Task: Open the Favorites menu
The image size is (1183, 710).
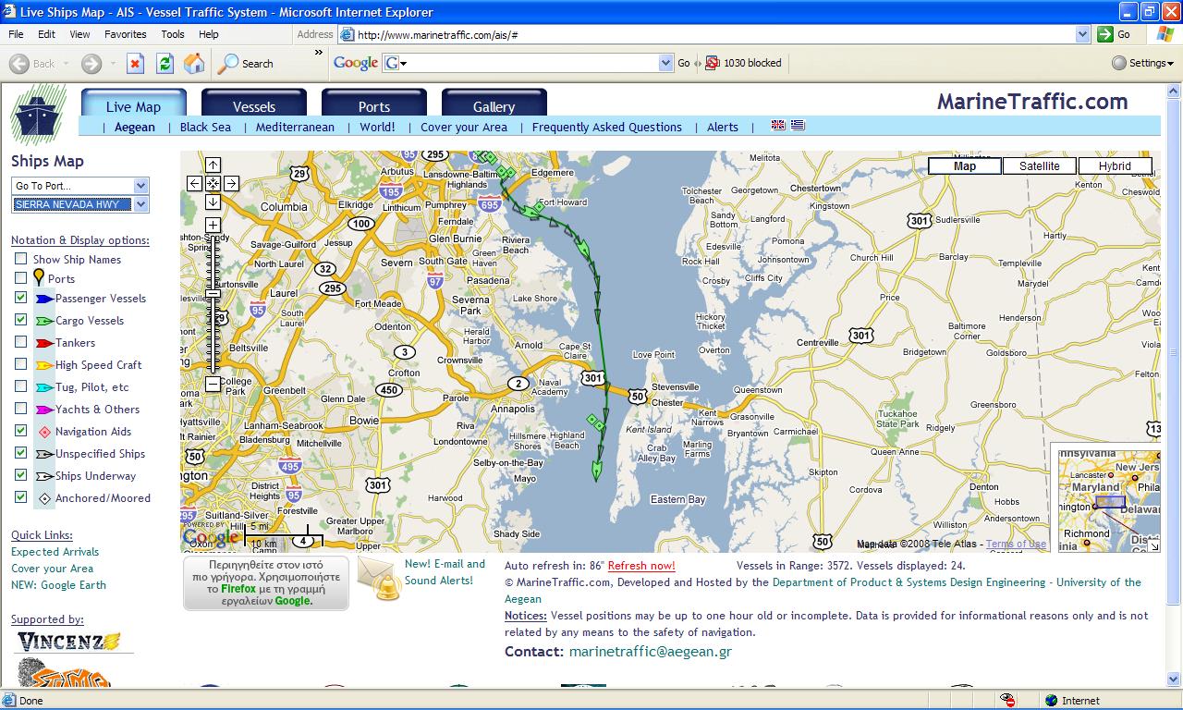Action: click(126, 34)
